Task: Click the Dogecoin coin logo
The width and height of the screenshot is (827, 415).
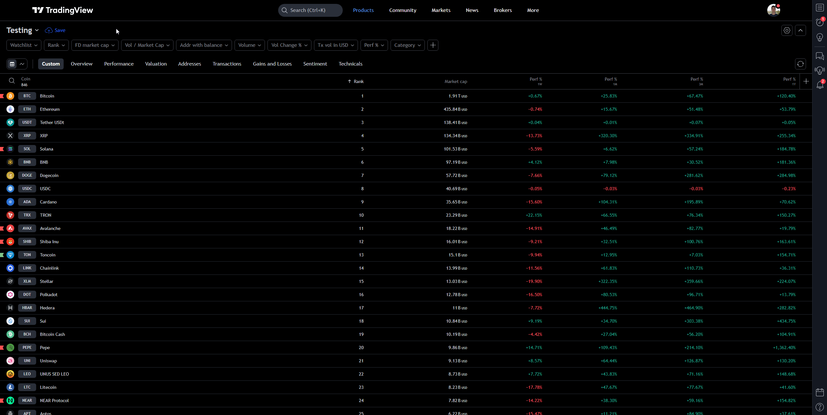Action: point(10,175)
